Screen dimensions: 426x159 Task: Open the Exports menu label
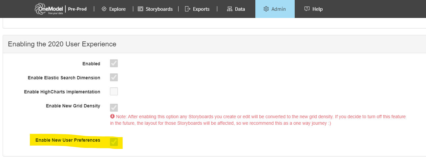point(202,9)
